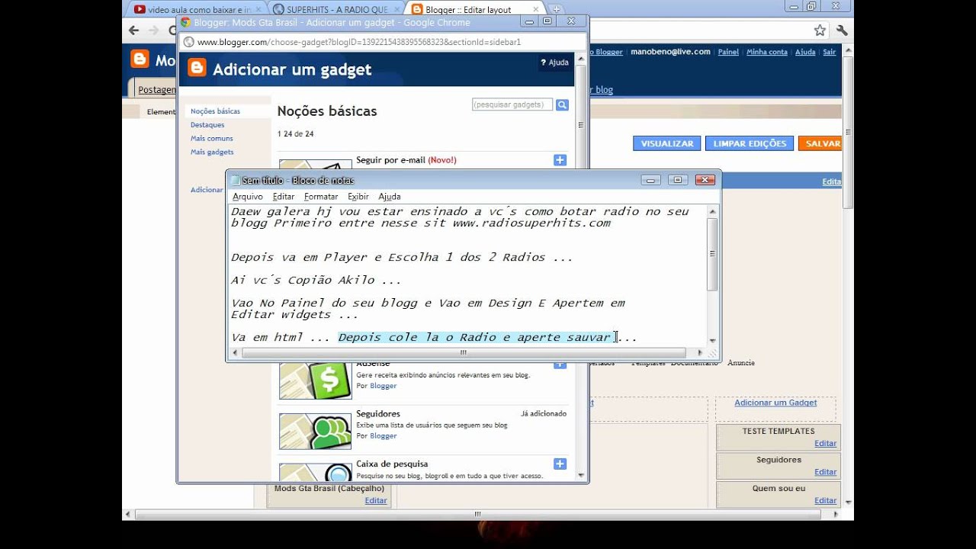
Task: Open the Minha conta link
Action: coord(767,52)
